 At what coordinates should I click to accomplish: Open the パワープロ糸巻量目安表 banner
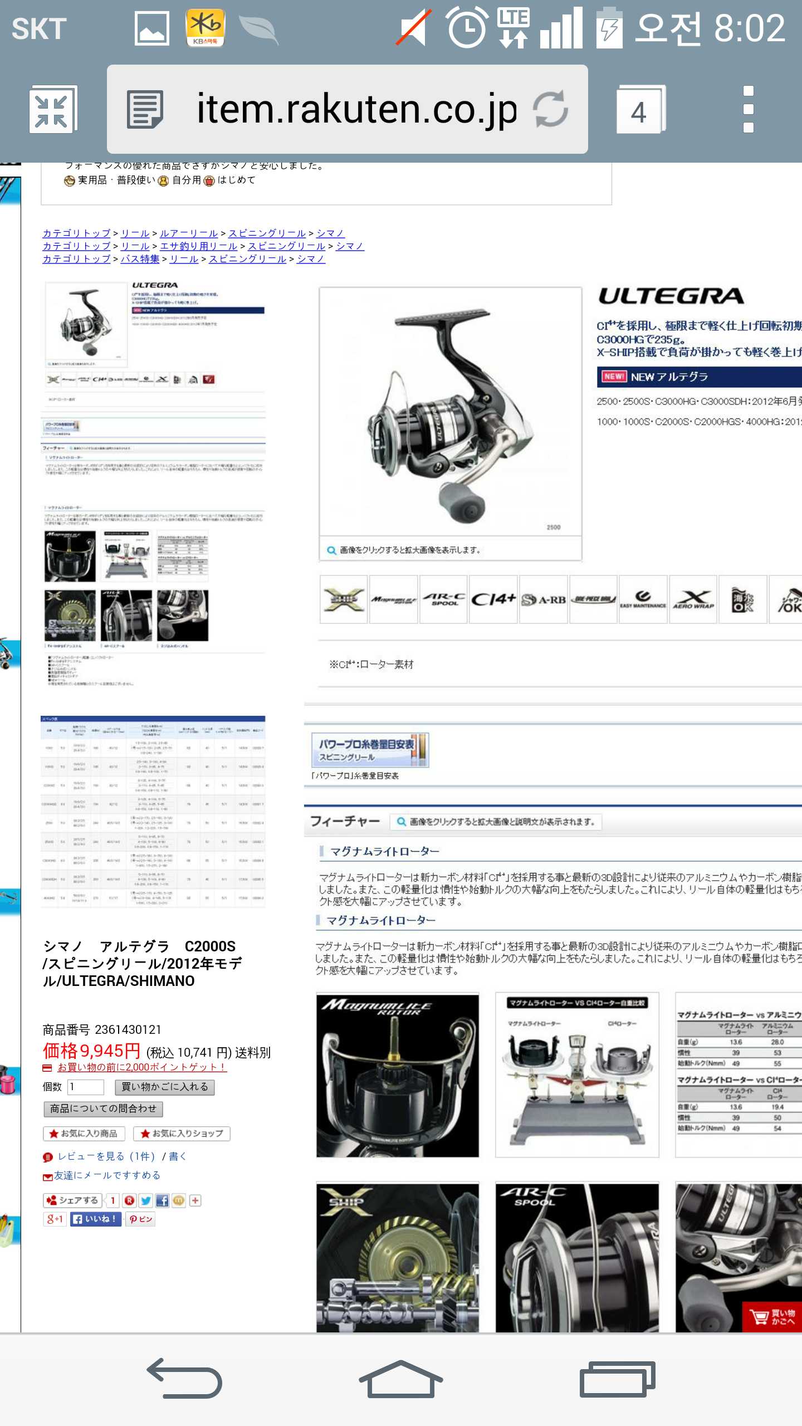[370, 750]
